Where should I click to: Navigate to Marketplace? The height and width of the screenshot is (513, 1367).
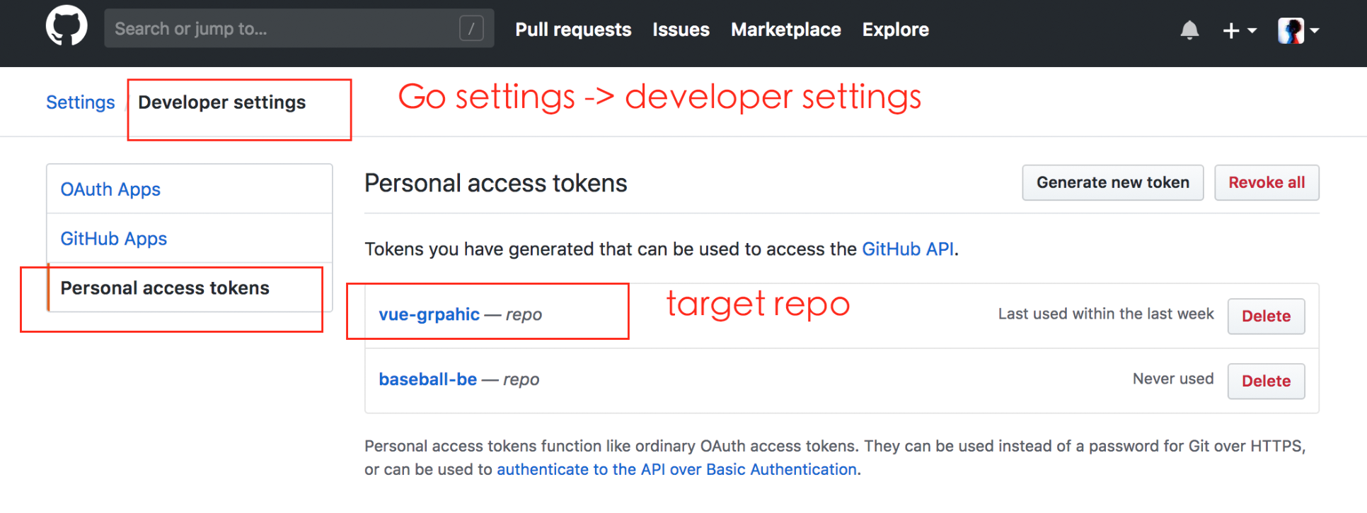785,30
